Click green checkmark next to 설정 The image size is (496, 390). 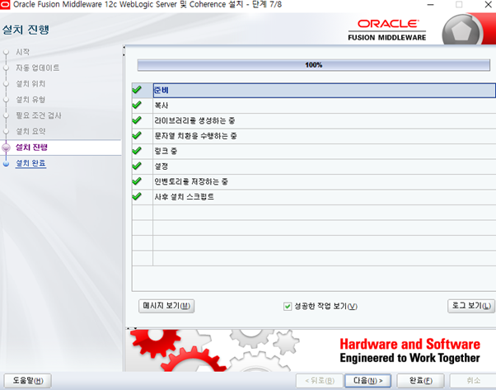[x=137, y=166]
